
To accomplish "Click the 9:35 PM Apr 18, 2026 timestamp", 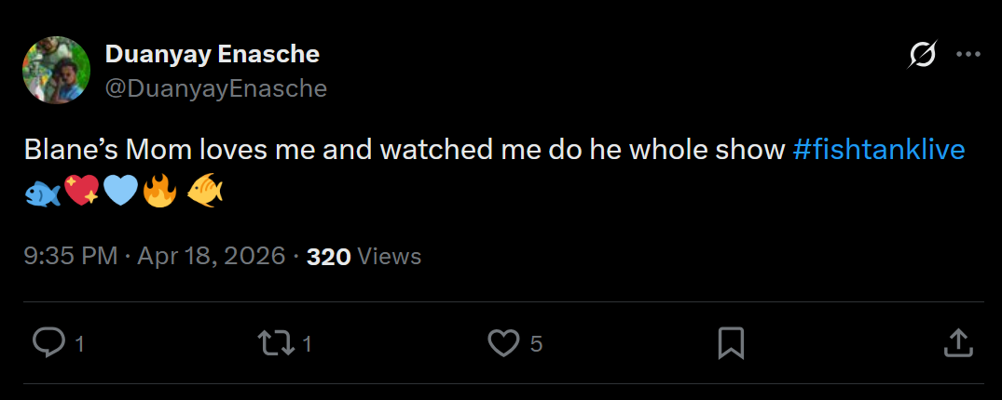I will click(155, 256).
